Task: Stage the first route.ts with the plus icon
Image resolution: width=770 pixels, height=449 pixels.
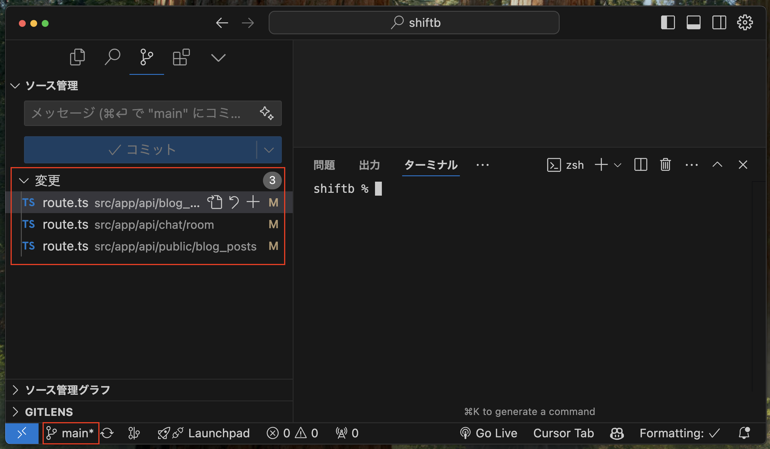Action: (x=253, y=202)
